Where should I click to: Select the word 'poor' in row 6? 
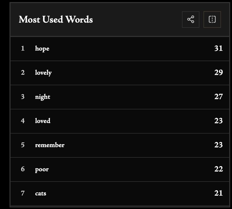(42, 169)
